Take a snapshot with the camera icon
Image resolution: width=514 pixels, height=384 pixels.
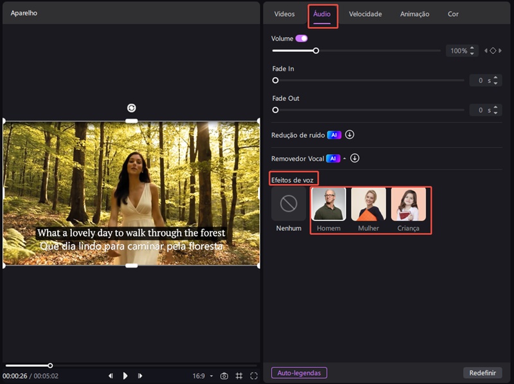[224, 376]
